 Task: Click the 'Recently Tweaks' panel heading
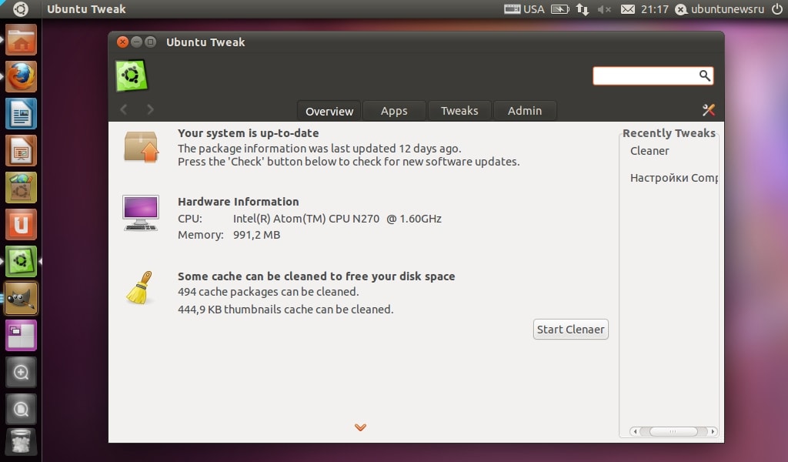[669, 133]
